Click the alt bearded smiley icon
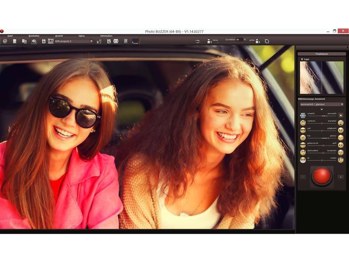349x262 pixels. (303, 160)
